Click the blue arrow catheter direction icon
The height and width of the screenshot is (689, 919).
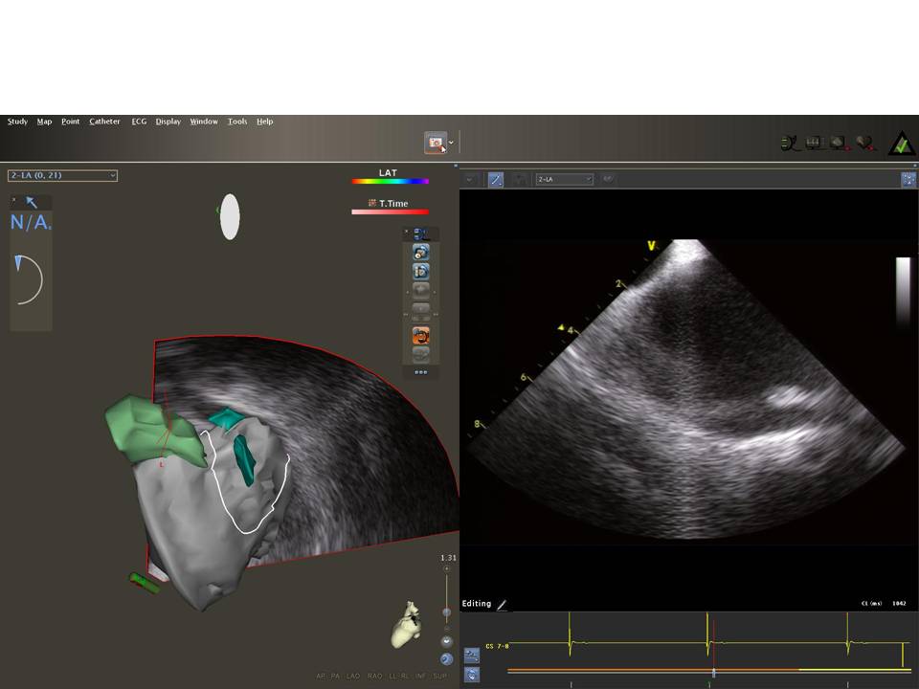(31, 202)
